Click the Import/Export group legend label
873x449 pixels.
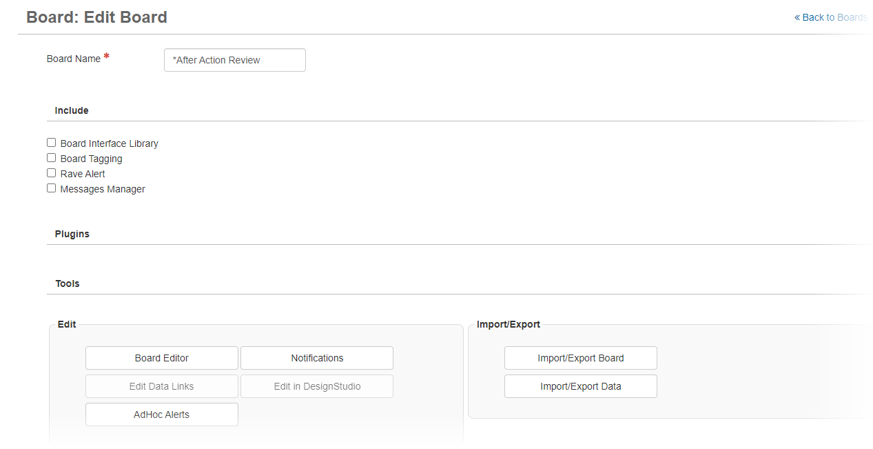[509, 324]
